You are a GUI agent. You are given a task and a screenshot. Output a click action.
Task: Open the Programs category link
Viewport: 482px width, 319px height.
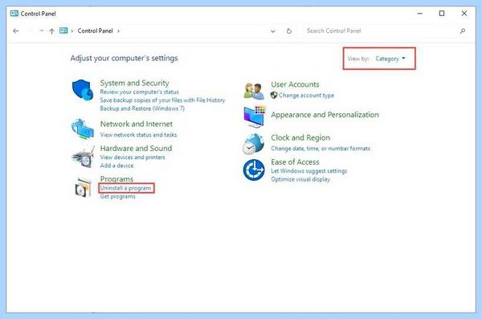(116, 178)
